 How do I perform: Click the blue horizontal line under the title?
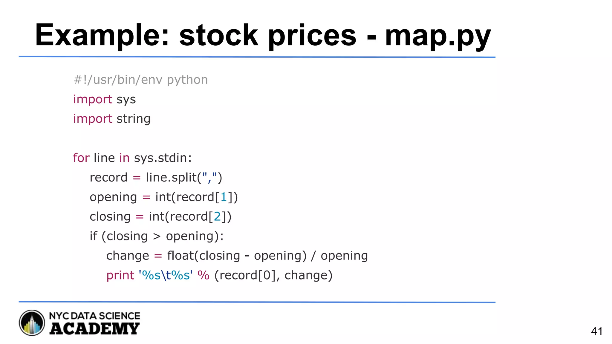257,57
